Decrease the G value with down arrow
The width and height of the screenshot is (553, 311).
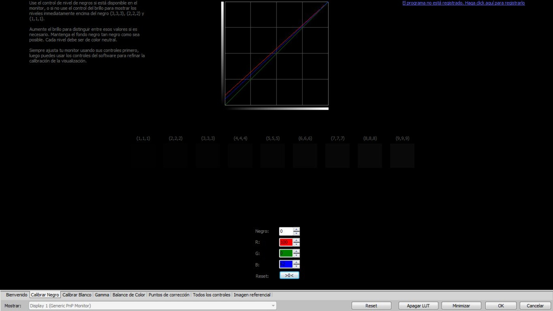[x=296, y=255]
